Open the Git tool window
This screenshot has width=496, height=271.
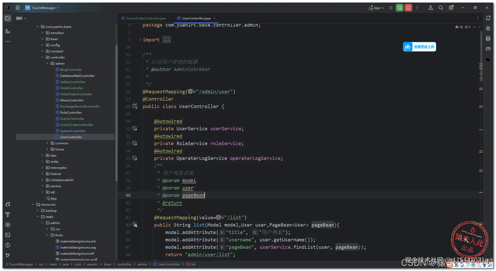[x=8, y=255]
